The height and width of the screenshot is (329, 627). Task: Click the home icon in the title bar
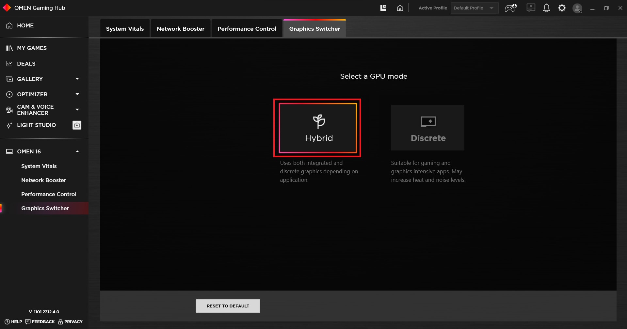tap(400, 8)
